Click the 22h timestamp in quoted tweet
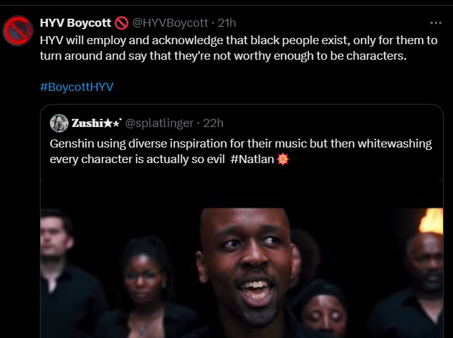This screenshot has height=338, width=453. pyautogui.click(x=213, y=123)
